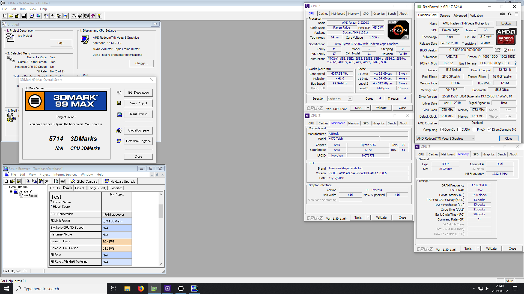Image resolution: width=524 pixels, height=294 pixels.
Task: Collapse the Database1 tree node
Action: (11, 191)
